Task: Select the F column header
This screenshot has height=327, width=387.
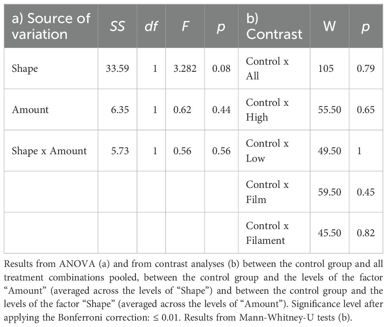Action: pos(185,26)
